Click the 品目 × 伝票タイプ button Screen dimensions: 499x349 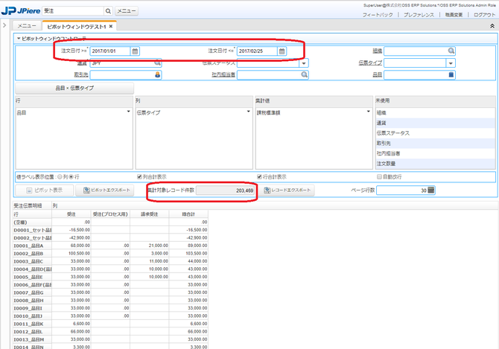(x=74, y=88)
